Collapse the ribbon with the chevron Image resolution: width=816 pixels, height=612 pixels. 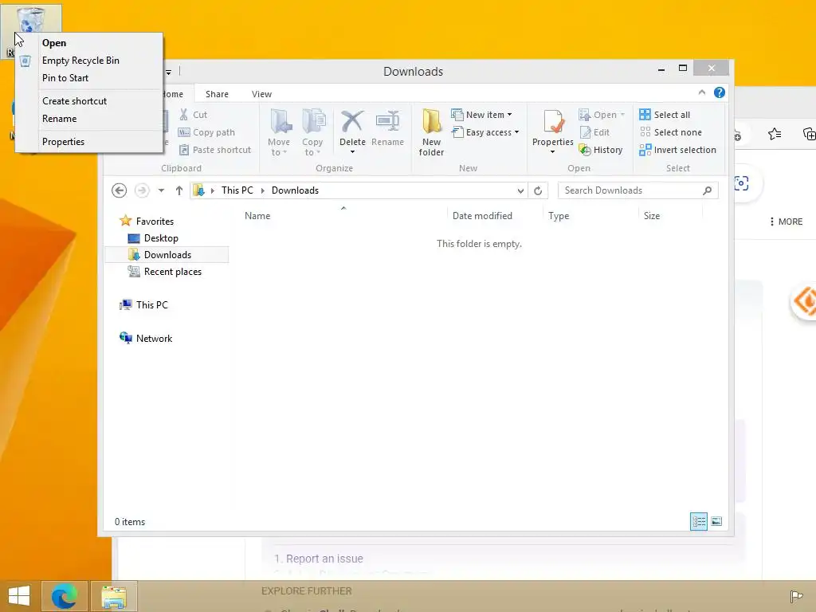701,92
